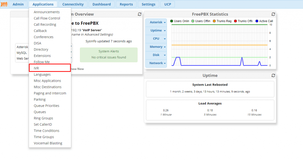This screenshot has width=303, height=160.
Task: Expand the CPU statistics dropdown
Action: 156,39
